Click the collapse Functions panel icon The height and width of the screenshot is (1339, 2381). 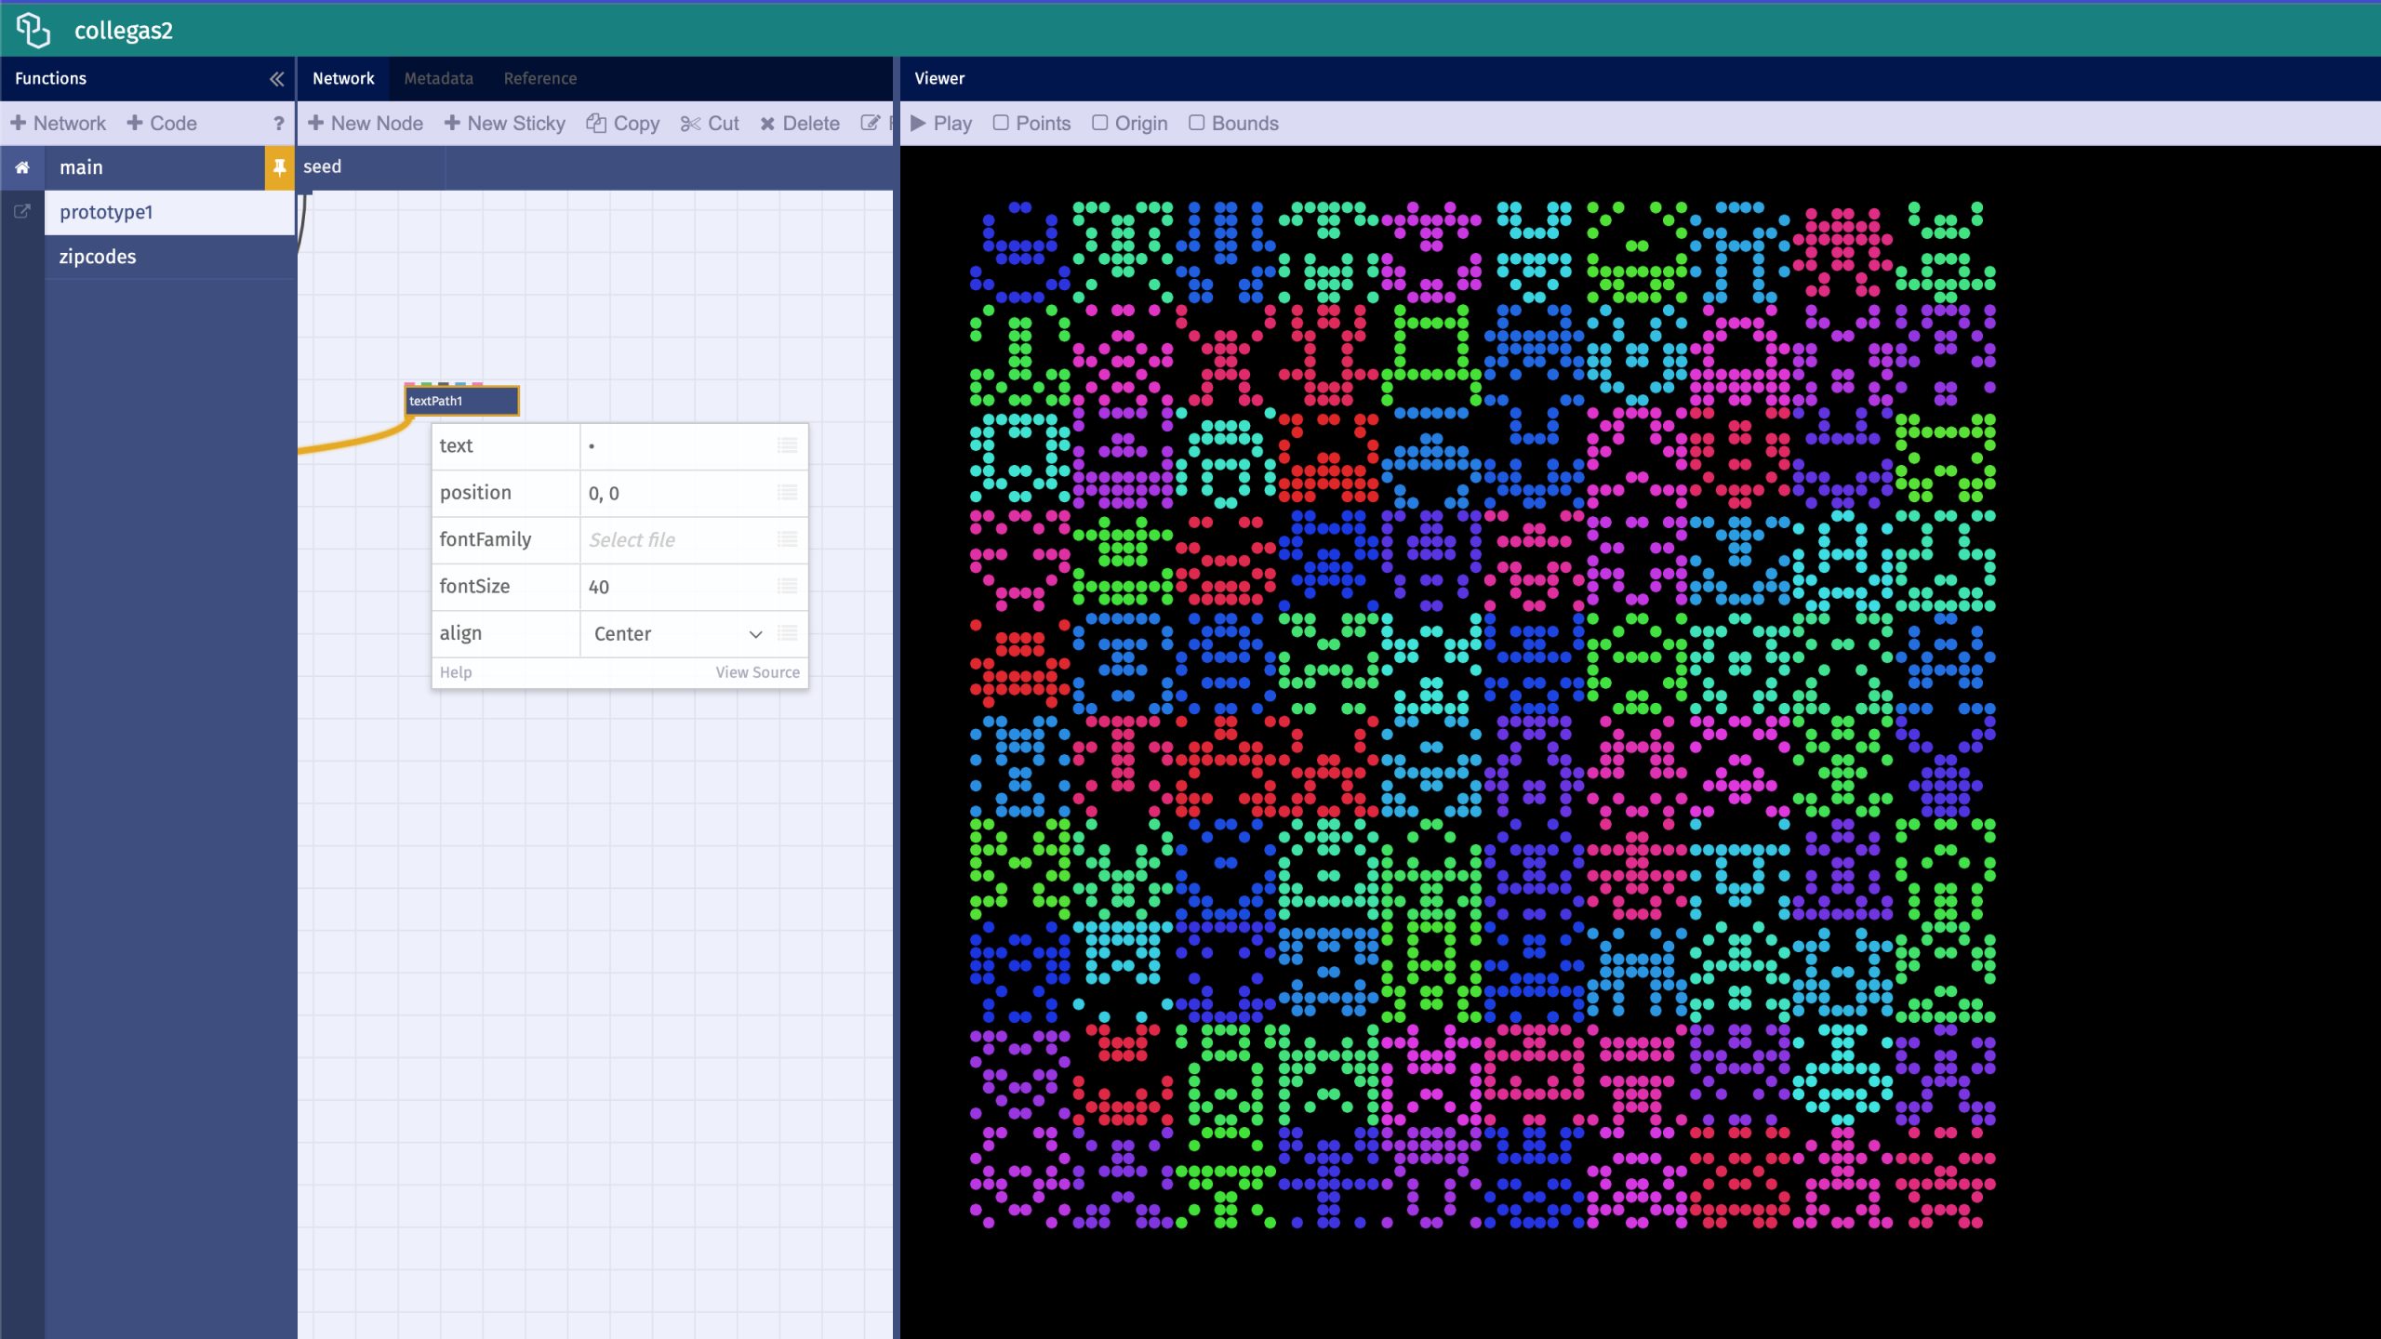point(276,77)
